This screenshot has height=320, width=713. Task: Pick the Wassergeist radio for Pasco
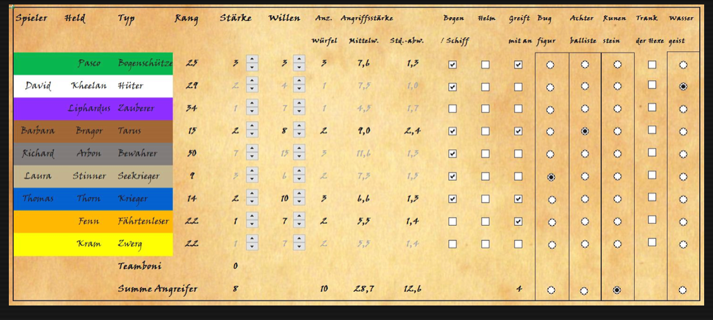[683, 65]
